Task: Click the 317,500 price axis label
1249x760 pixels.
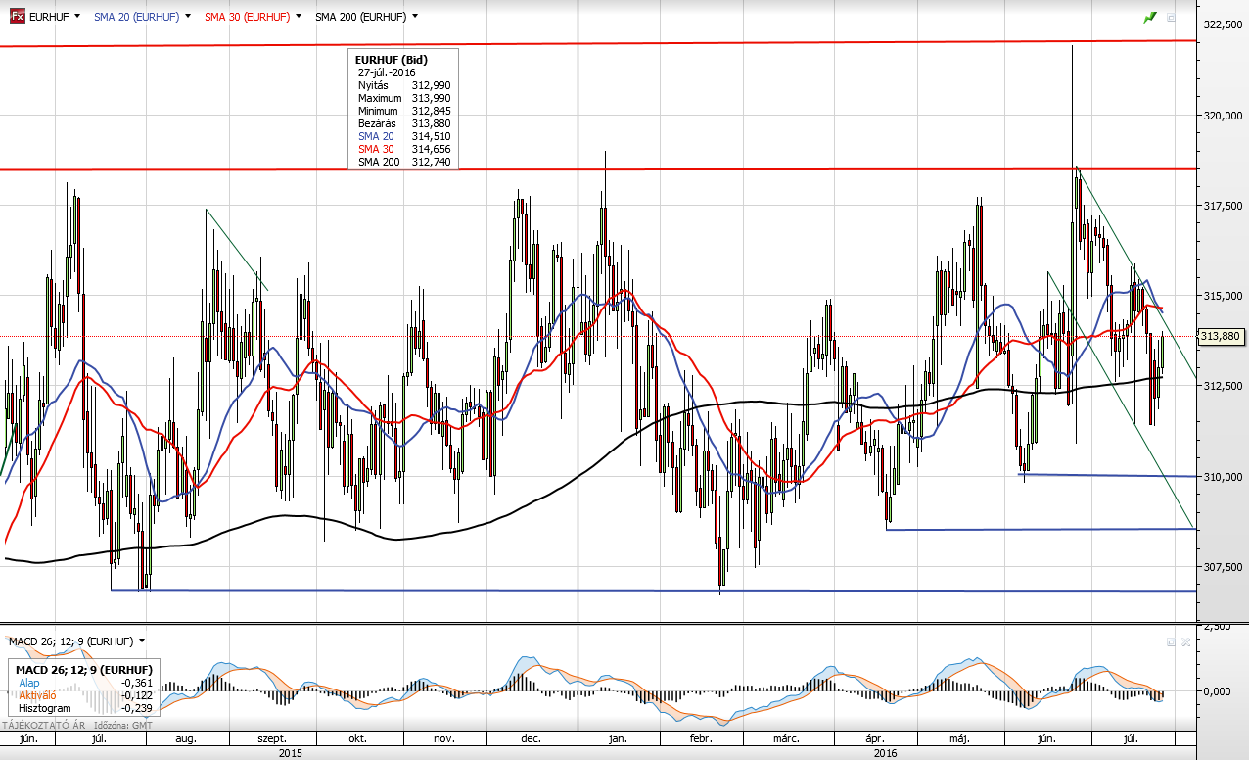Action: (1224, 205)
